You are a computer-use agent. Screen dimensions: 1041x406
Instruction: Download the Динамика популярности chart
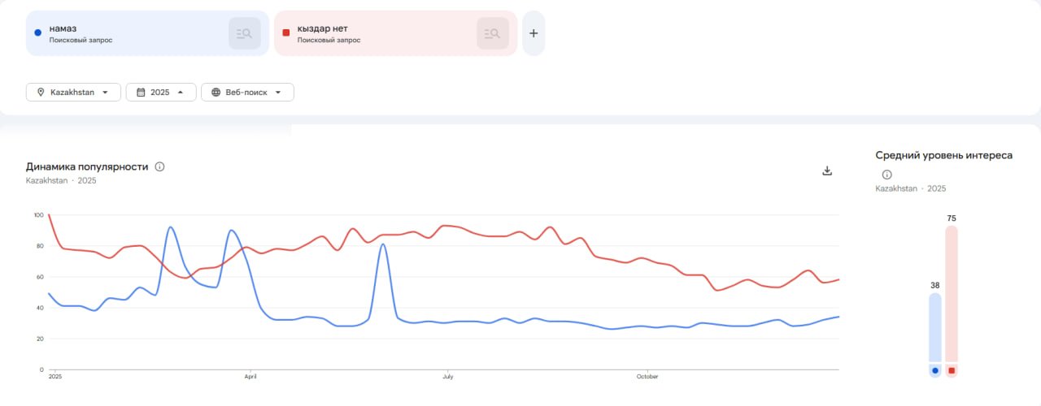click(x=827, y=171)
